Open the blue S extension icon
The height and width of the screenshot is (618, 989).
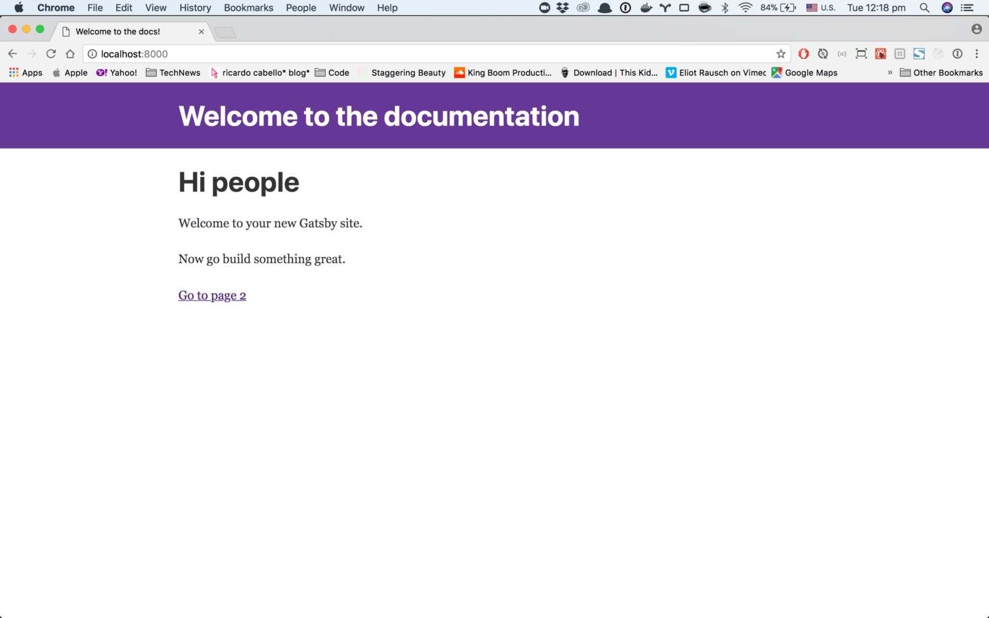(919, 54)
